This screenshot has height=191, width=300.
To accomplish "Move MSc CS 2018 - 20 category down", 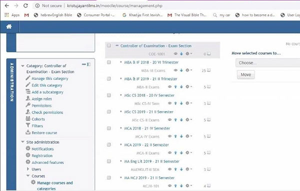I will (x=181, y=103).
